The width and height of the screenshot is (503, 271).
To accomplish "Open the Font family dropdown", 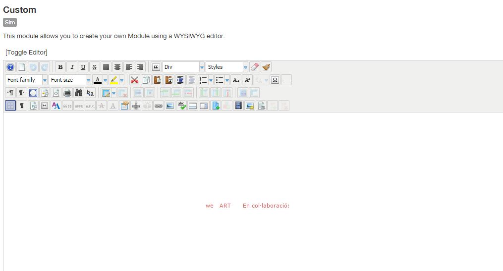I will tap(26, 80).
